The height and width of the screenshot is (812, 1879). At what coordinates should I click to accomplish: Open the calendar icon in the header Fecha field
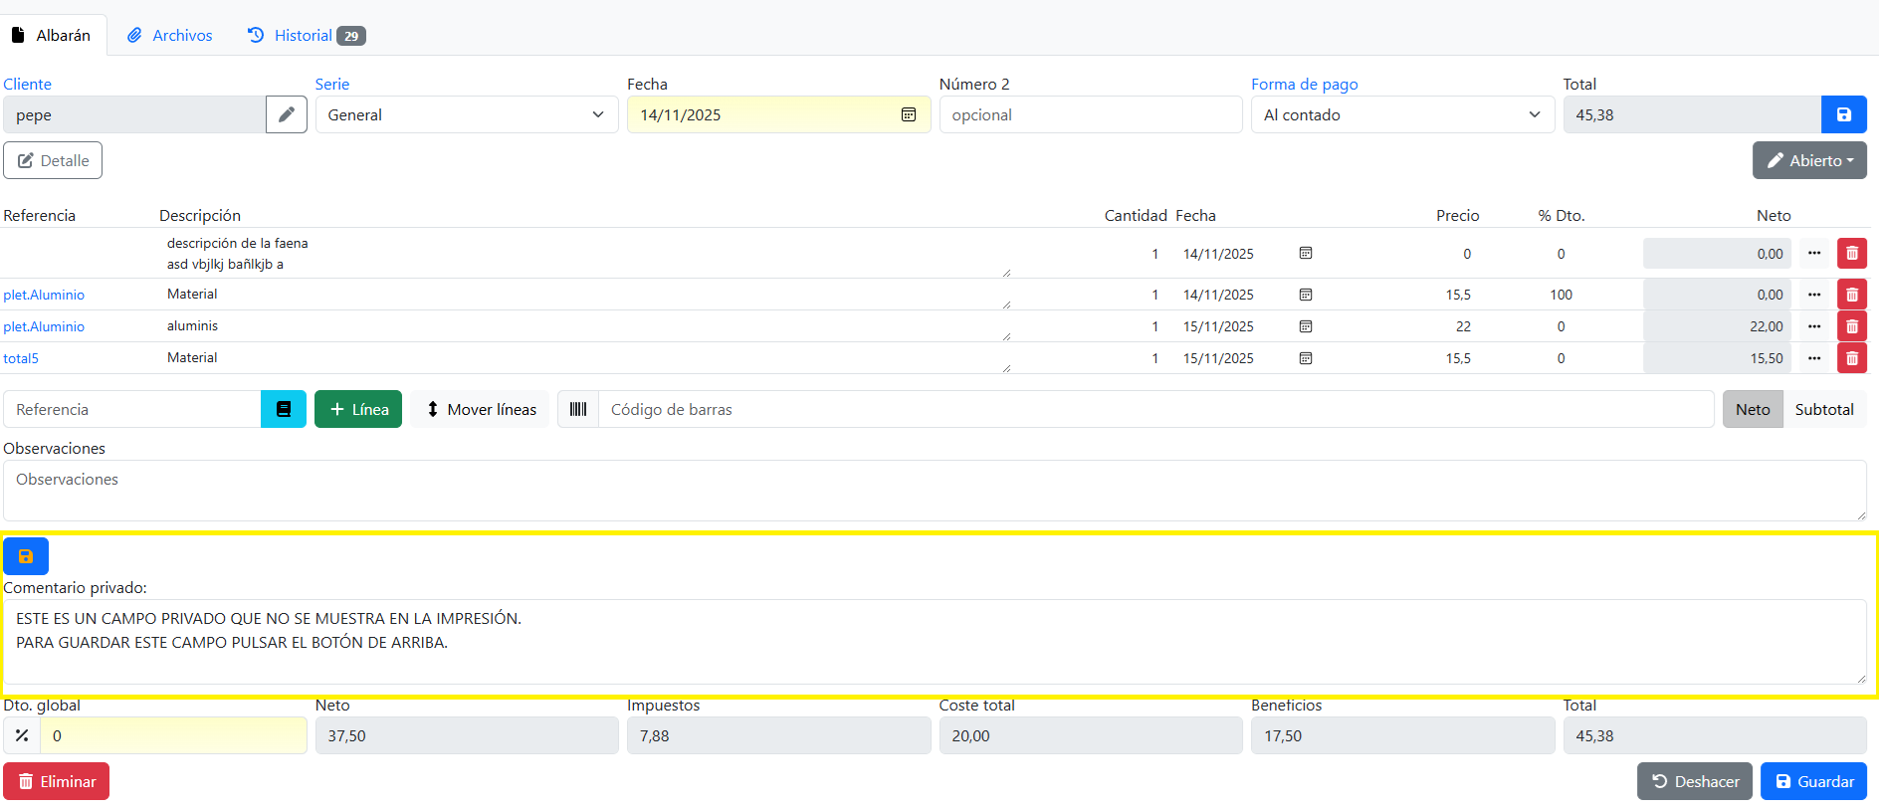908,114
